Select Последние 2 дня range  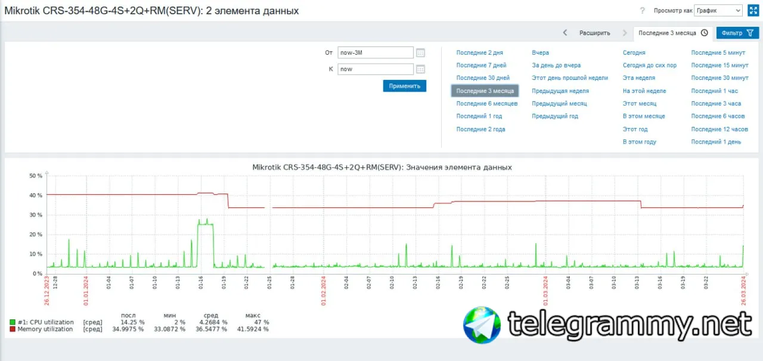pos(479,52)
